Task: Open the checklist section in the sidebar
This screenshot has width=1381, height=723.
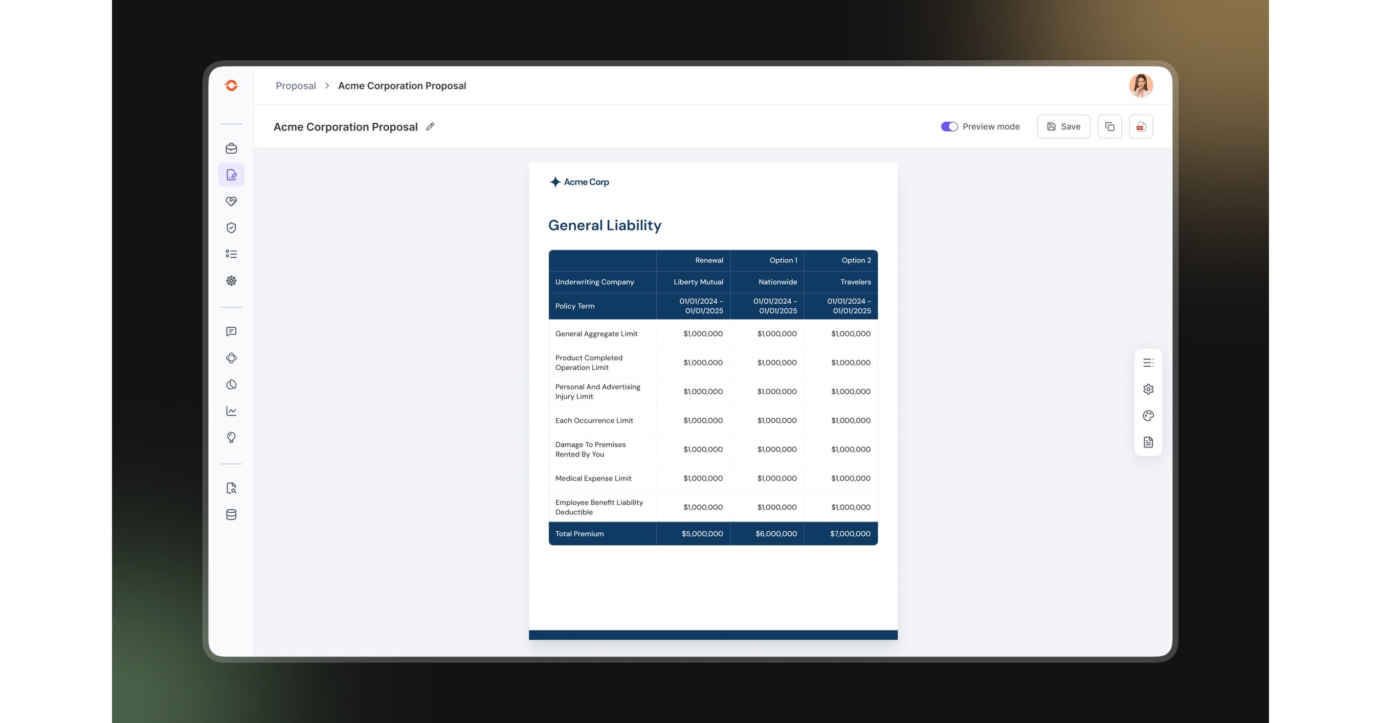Action: [x=231, y=254]
